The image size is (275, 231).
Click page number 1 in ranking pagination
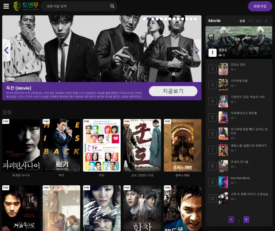[x=239, y=221]
